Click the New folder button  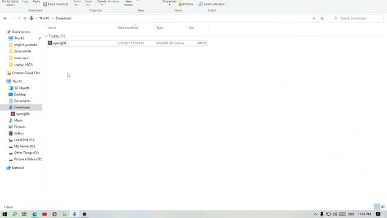128,3
